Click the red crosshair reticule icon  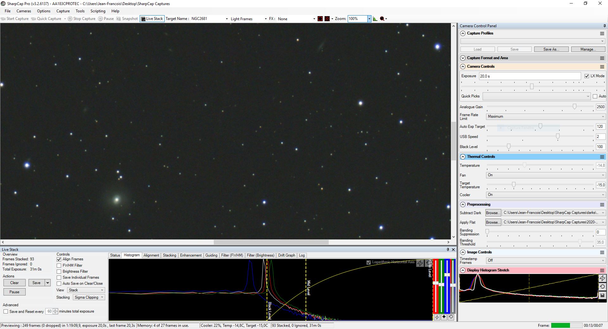coord(327,19)
